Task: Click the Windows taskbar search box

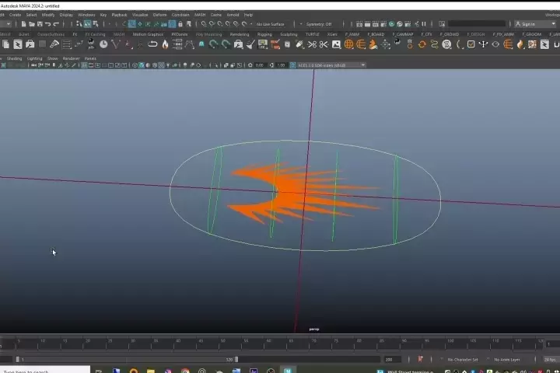Action: coord(45,371)
